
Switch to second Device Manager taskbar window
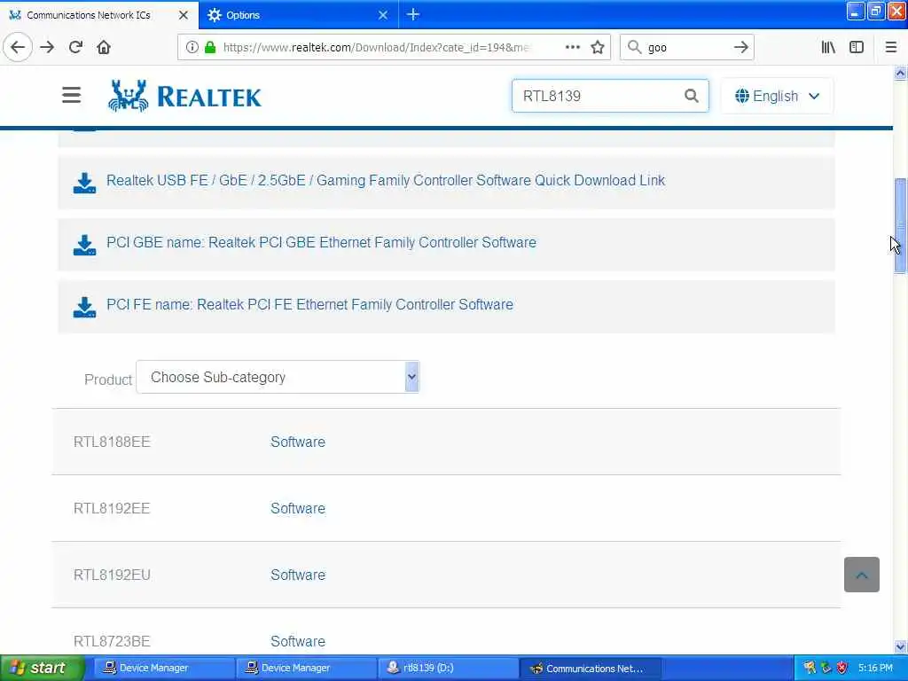pos(305,668)
